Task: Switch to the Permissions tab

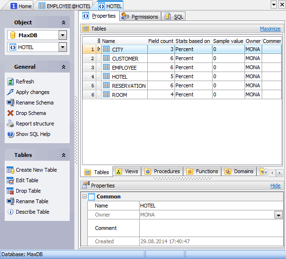Action: click(x=140, y=17)
